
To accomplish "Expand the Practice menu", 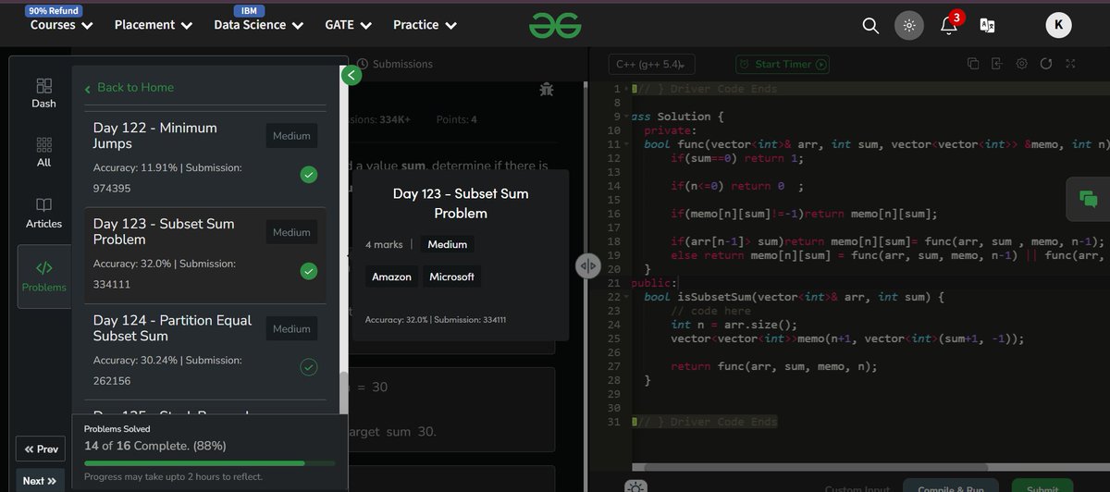I will click(x=425, y=25).
